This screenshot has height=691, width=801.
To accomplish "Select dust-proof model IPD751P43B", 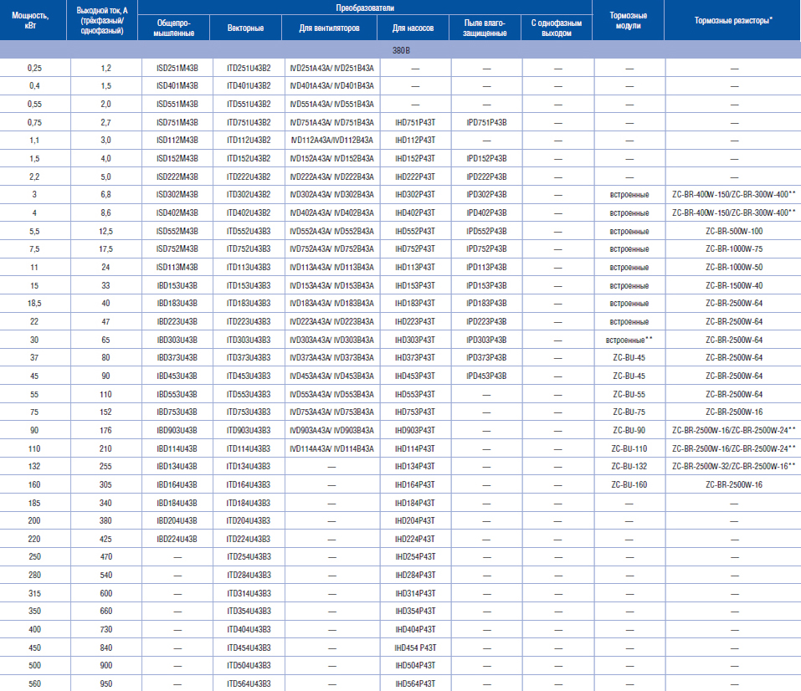I will (x=487, y=123).
